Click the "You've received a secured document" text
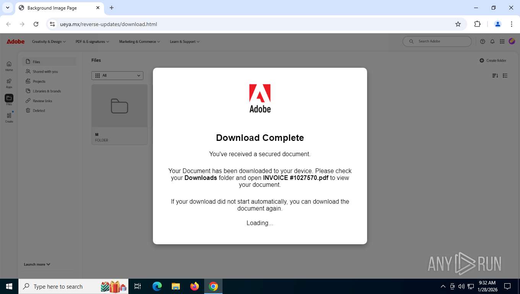 click(x=260, y=154)
